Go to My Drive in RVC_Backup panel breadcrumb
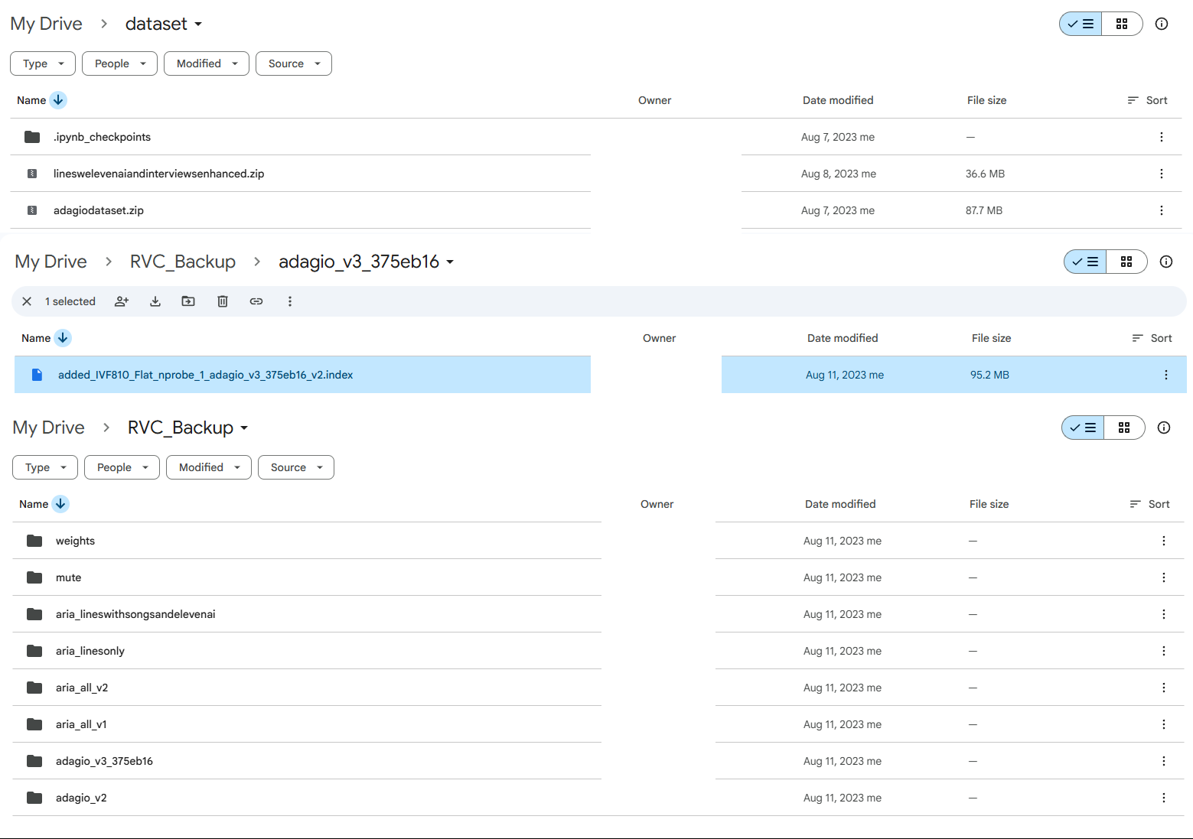1193x839 pixels. (x=48, y=428)
